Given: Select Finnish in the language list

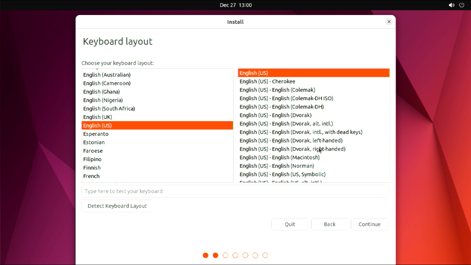Looking at the screenshot, I should (x=92, y=168).
